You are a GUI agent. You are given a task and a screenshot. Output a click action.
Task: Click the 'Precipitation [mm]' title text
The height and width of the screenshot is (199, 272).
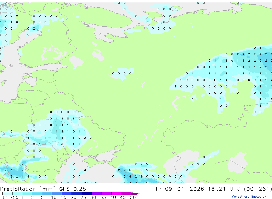28,189
